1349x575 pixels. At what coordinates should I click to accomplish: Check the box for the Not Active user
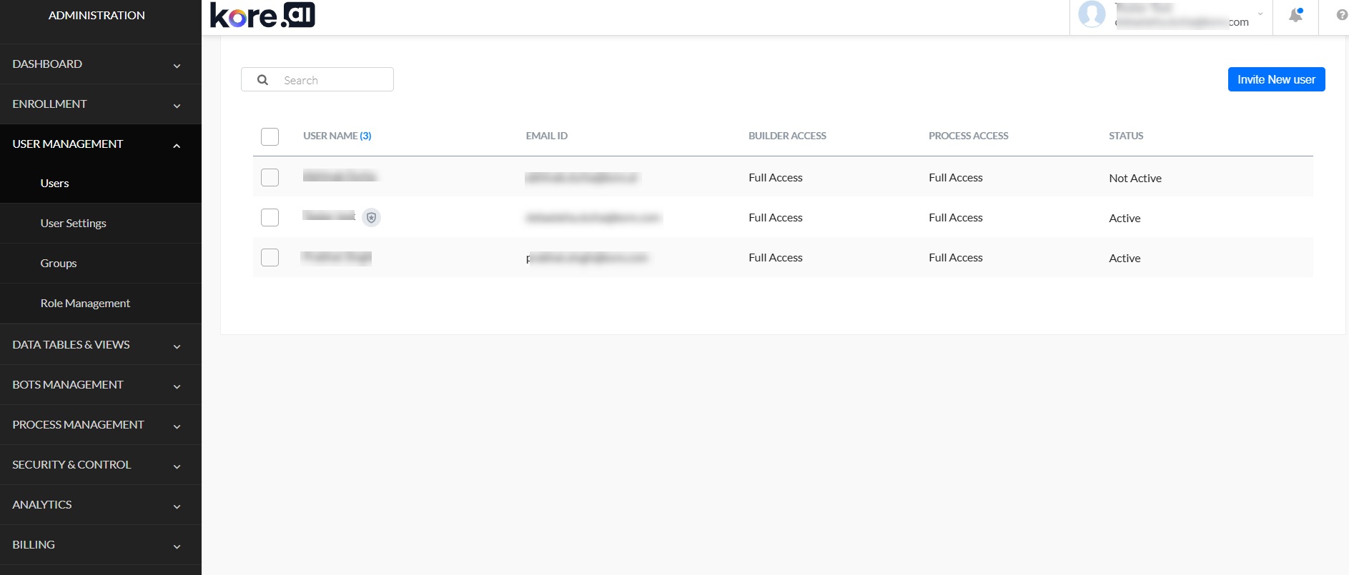(270, 177)
